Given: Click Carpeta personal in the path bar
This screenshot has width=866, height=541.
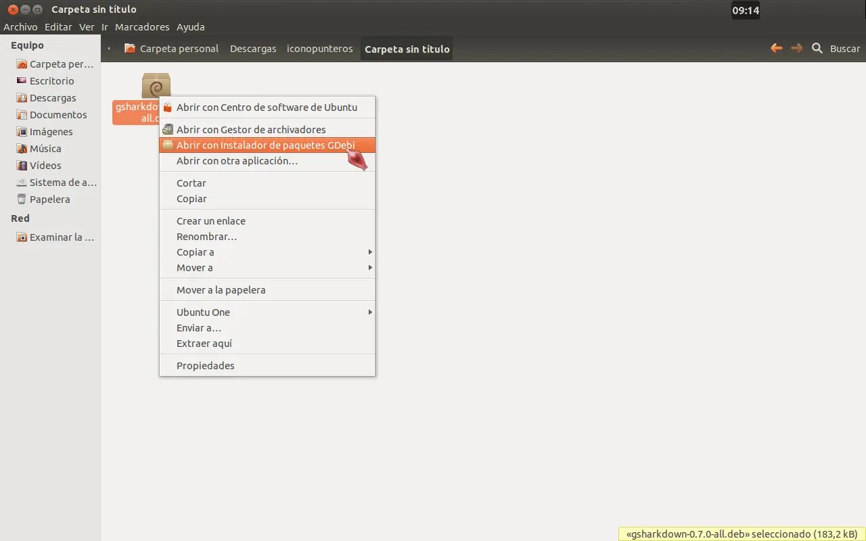Looking at the screenshot, I should [x=179, y=49].
